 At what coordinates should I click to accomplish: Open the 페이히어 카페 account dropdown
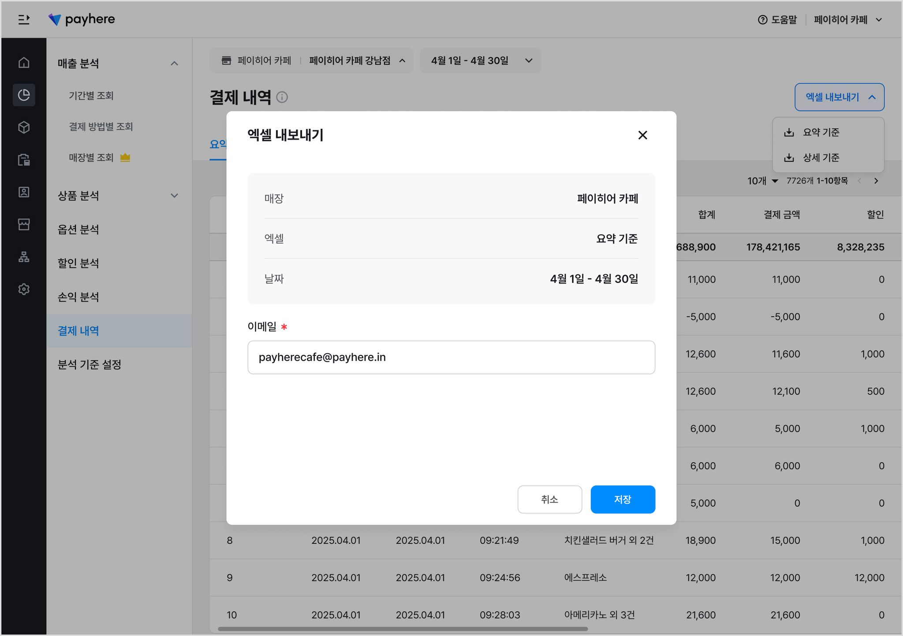click(848, 20)
